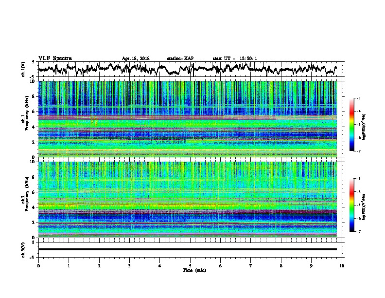
Task: Click inside the ch.2 spectrogram panel
Action: pos(188,200)
